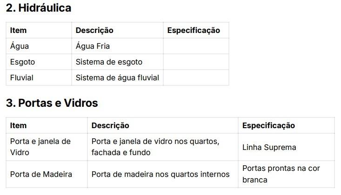Select the "Água" item cell
341x195 pixels.
pyautogui.click(x=20, y=46)
